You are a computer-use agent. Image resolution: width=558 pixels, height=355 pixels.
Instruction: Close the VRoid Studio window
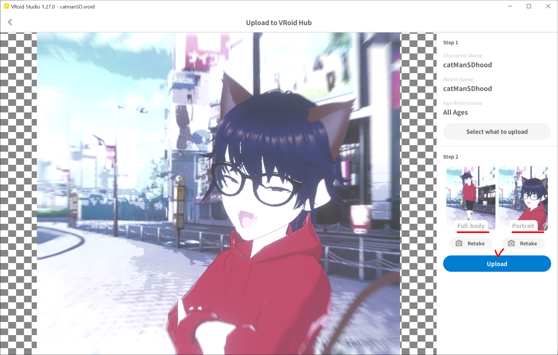pyautogui.click(x=548, y=6)
